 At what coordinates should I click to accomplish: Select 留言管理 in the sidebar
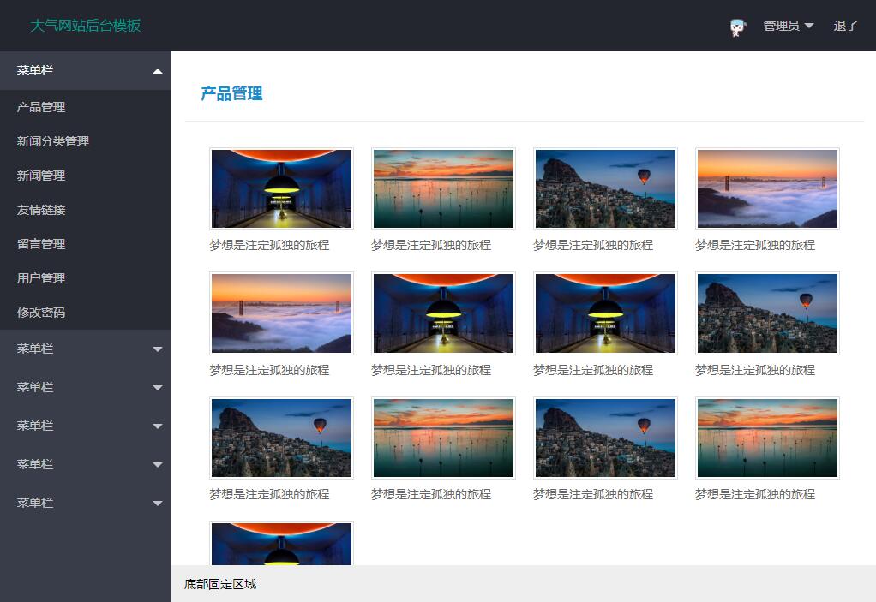click(x=41, y=244)
